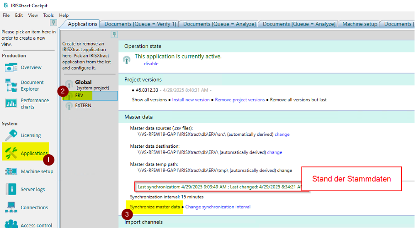The width and height of the screenshot is (415, 228).
Task: Switch to the Applications tab
Action: 82,24
